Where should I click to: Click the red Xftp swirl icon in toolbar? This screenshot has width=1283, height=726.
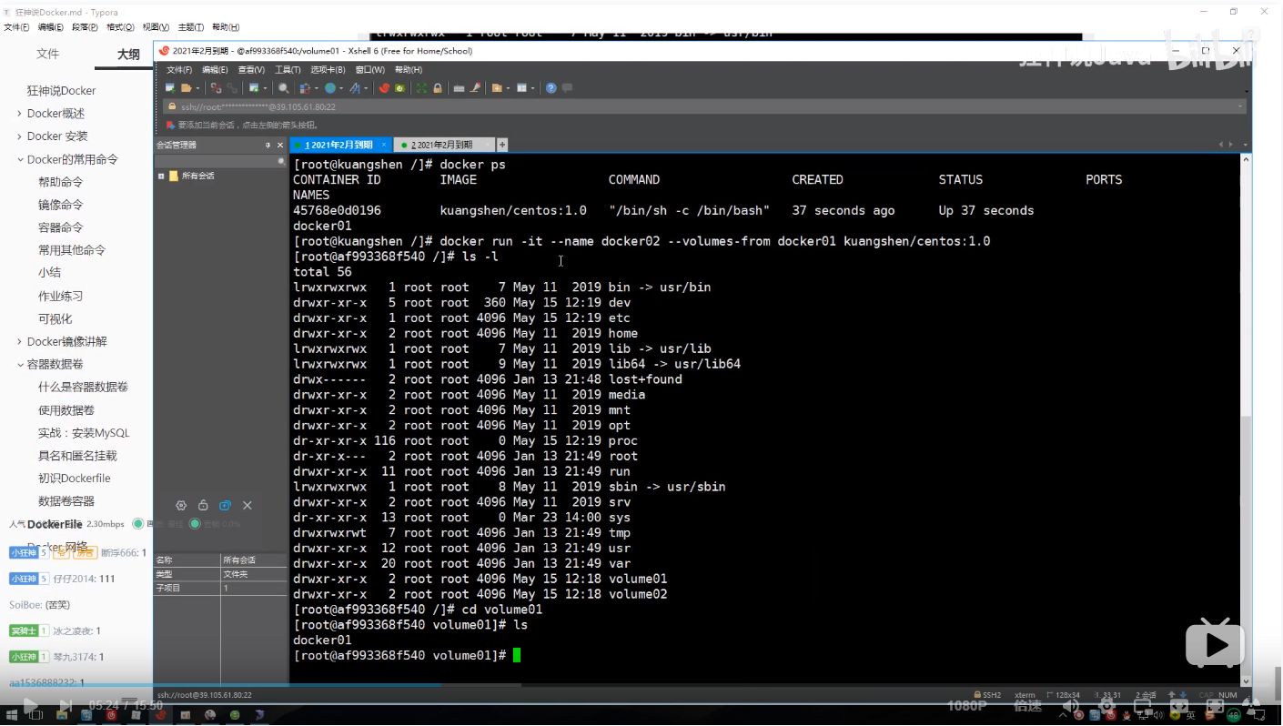tap(384, 88)
